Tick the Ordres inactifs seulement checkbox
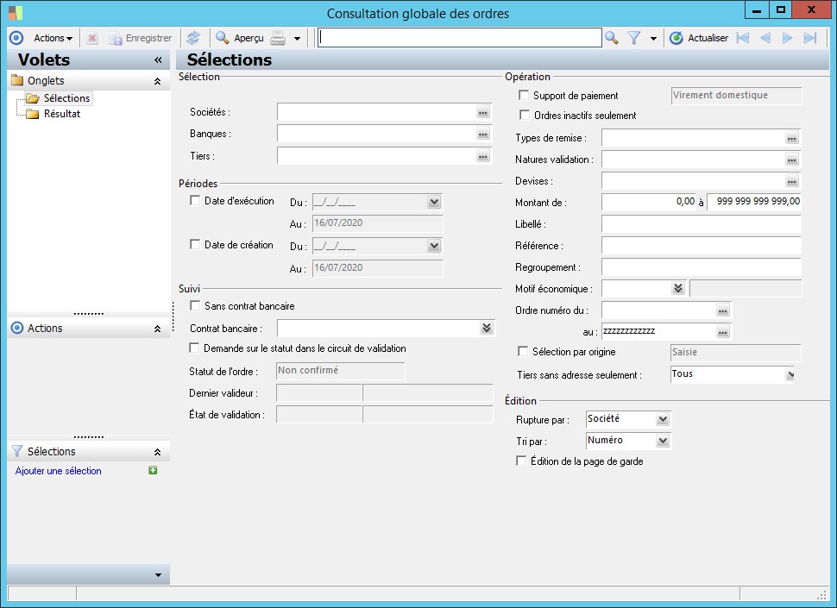Screen dimensions: 837x608 524,116
